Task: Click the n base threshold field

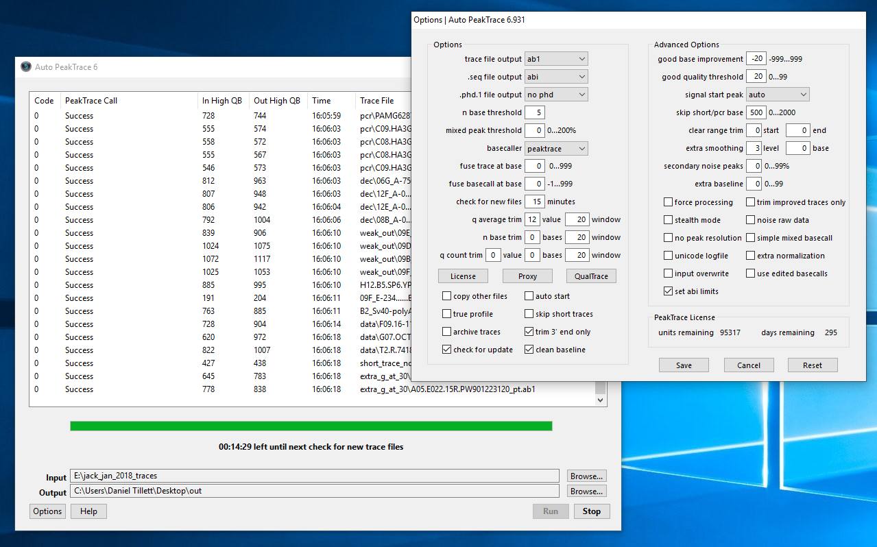Action: pyautogui.click(x=535, y=112)
